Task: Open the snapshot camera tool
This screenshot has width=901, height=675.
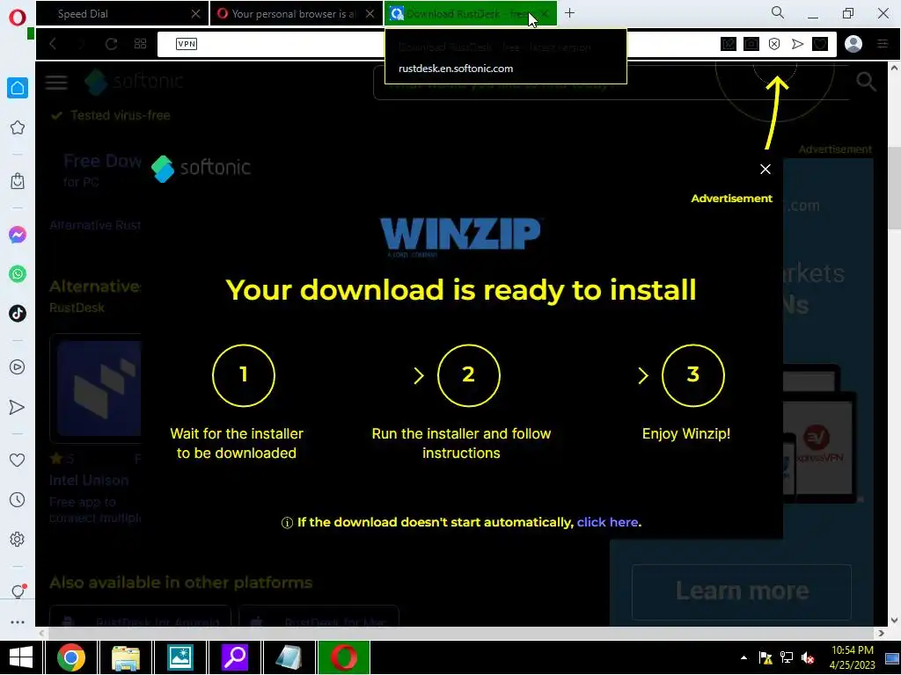Action: [x=751, y=44]
